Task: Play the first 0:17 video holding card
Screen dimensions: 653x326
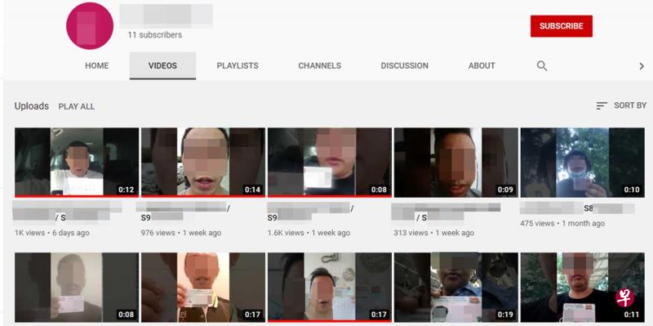Action: [x=203, y=288]
